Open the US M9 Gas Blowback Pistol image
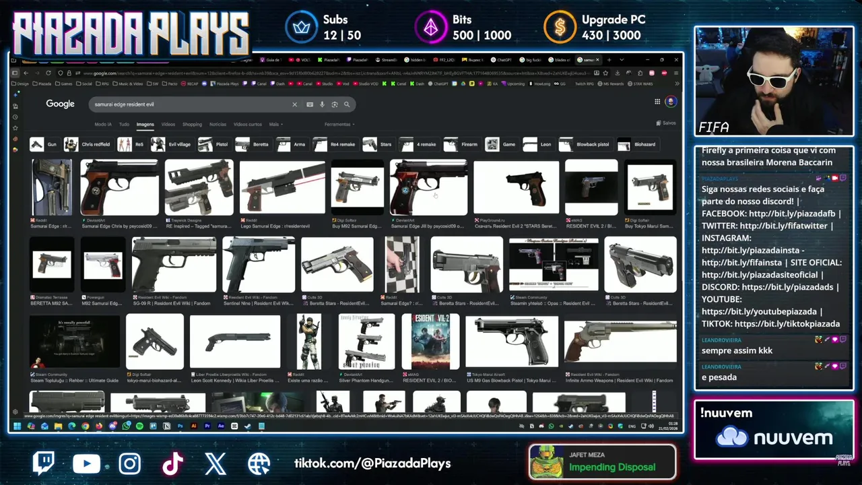 (x=512, y=342)
